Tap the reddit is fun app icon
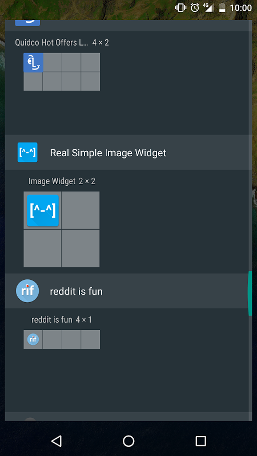 coord(27,291)
